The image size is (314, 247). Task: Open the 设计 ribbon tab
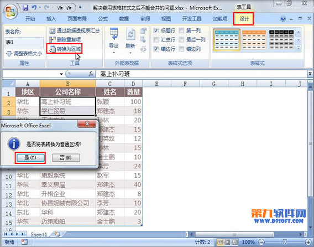click(244, 19)
